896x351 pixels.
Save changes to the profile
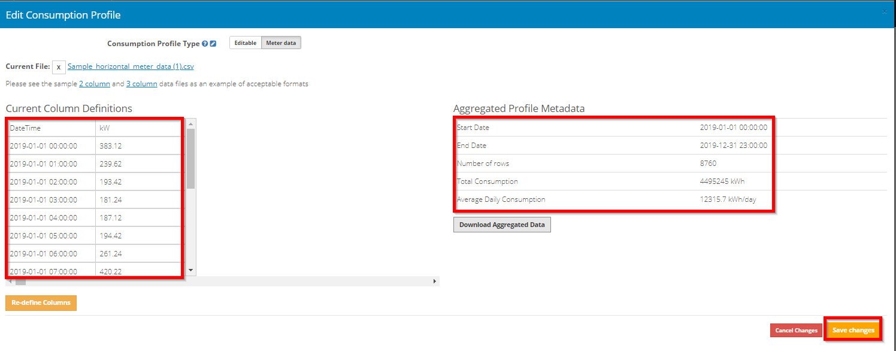tap(853, 330)
